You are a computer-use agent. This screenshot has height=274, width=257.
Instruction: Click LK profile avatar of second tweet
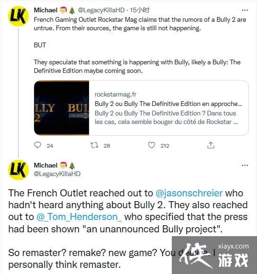pyautogui.click(x=18, y=170)
